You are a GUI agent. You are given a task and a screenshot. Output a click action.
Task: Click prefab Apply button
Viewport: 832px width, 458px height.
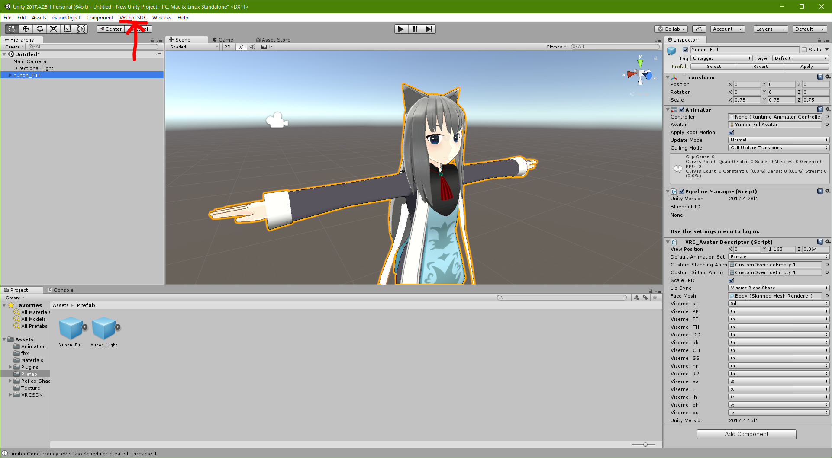tap(806, 67)
